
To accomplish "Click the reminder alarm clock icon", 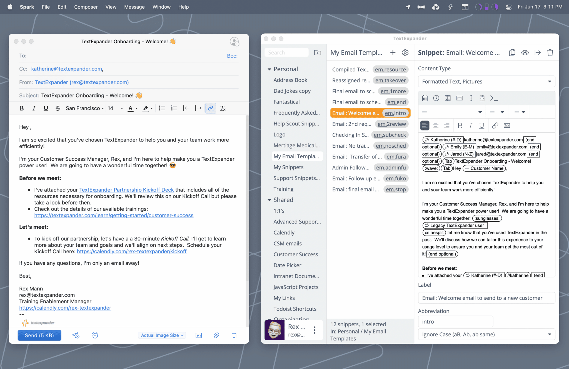I will (95, 335).
